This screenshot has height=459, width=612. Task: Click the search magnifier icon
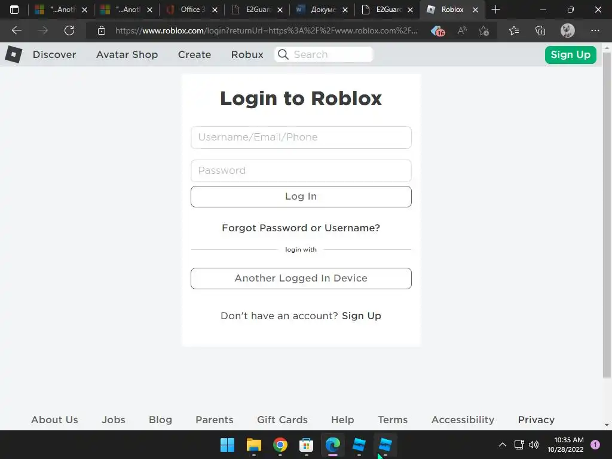click(x=283, y=54)
